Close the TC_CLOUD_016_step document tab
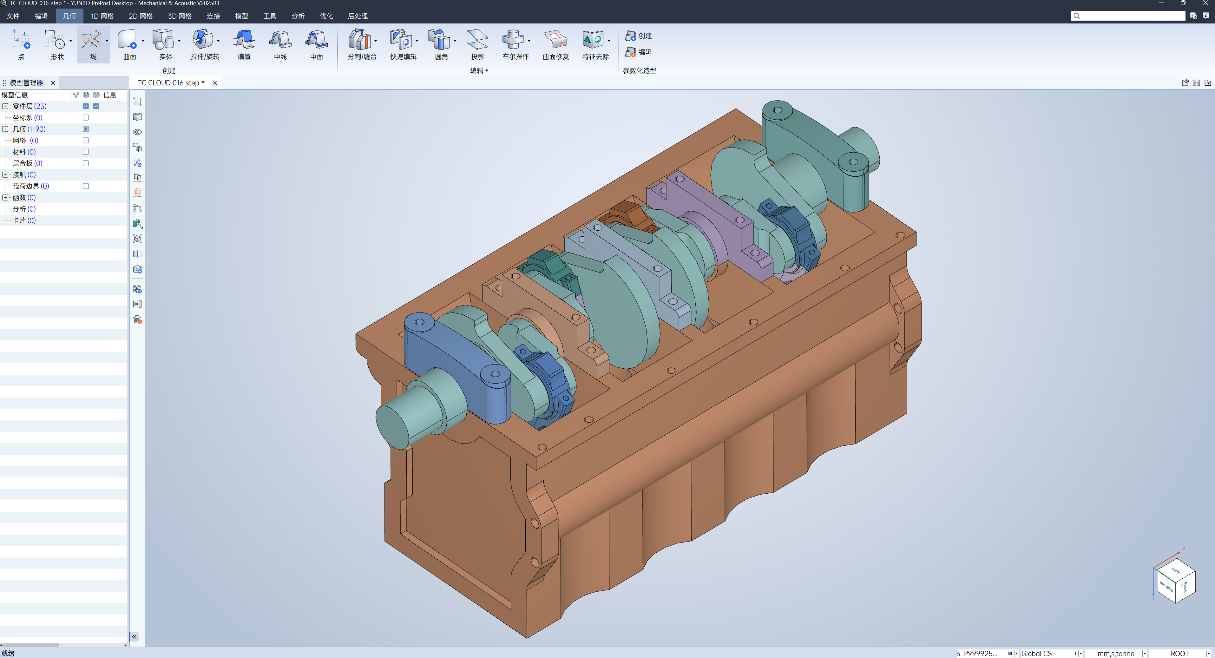 [214, 82]
